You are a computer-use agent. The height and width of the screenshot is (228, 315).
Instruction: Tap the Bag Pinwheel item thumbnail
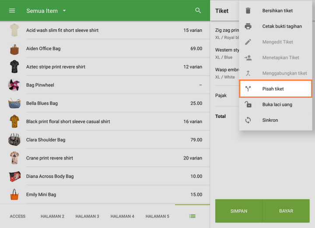(14, 85)
